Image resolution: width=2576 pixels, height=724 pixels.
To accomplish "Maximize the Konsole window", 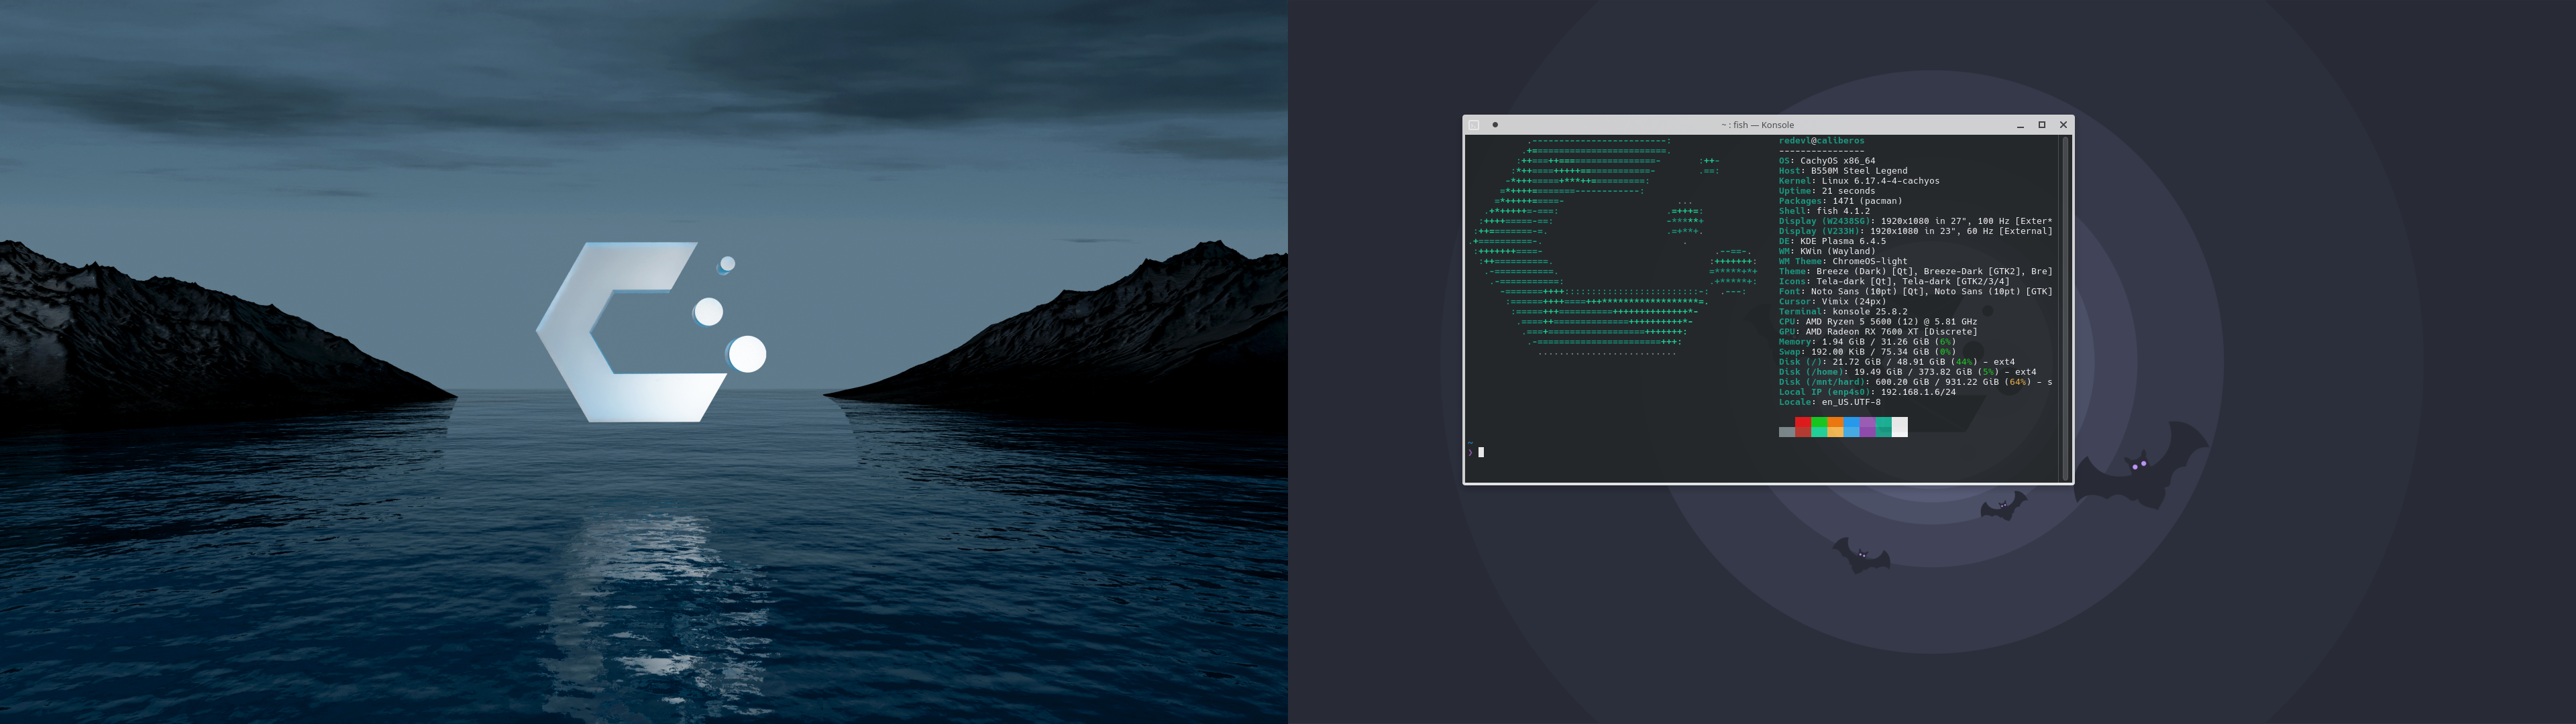I will (x=2042, y=125).
